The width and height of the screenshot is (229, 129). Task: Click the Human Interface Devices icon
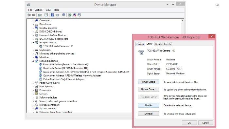coord(37,35)
